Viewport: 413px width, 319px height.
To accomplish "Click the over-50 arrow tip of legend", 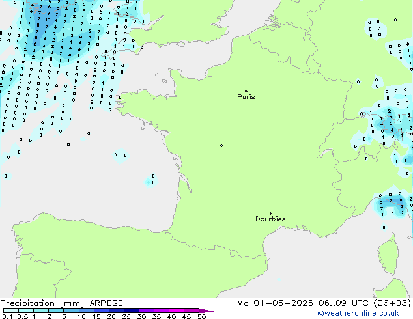I will 206,311.
